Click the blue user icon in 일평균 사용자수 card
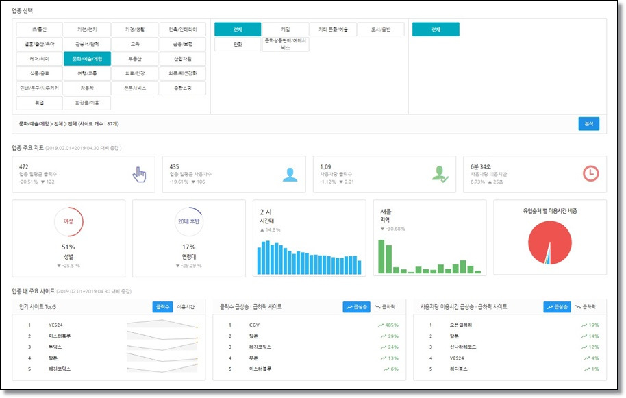The height and width of the screenshot is (398, 626). point(290,175)
